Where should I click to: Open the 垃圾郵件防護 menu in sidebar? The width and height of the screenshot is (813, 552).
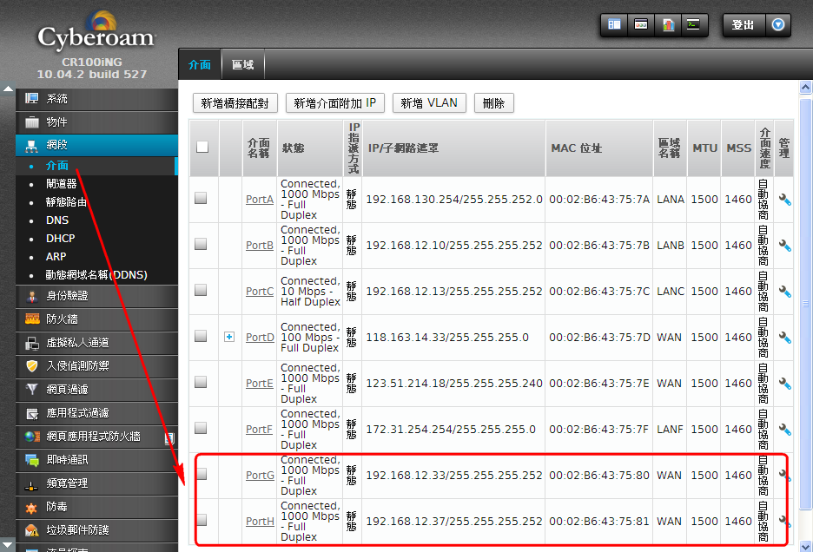tap(97, 530)
